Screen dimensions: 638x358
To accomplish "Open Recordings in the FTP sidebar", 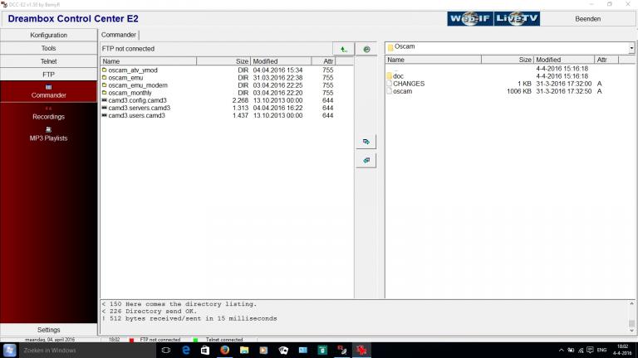I will (x=48, y=113).
